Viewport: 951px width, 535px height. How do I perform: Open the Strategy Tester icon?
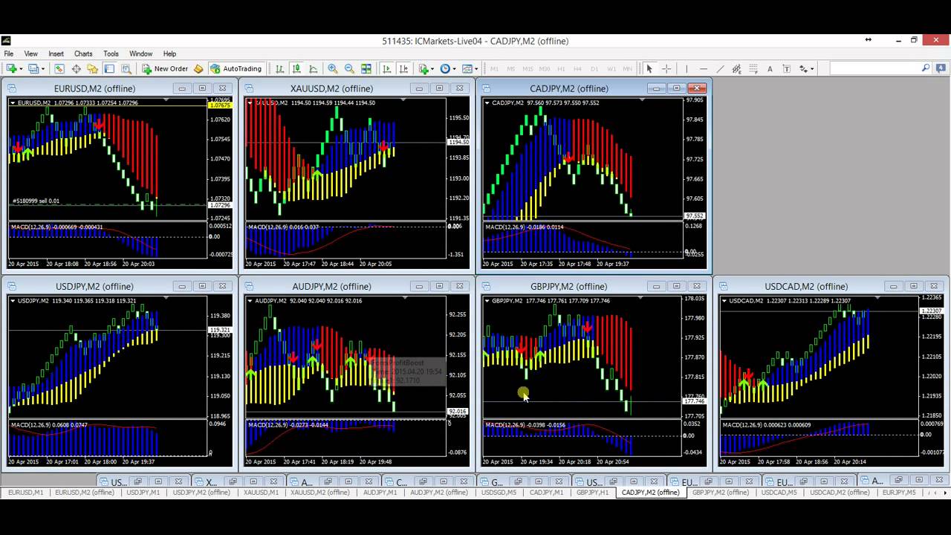pyautogui.click(x=126, y=68)
